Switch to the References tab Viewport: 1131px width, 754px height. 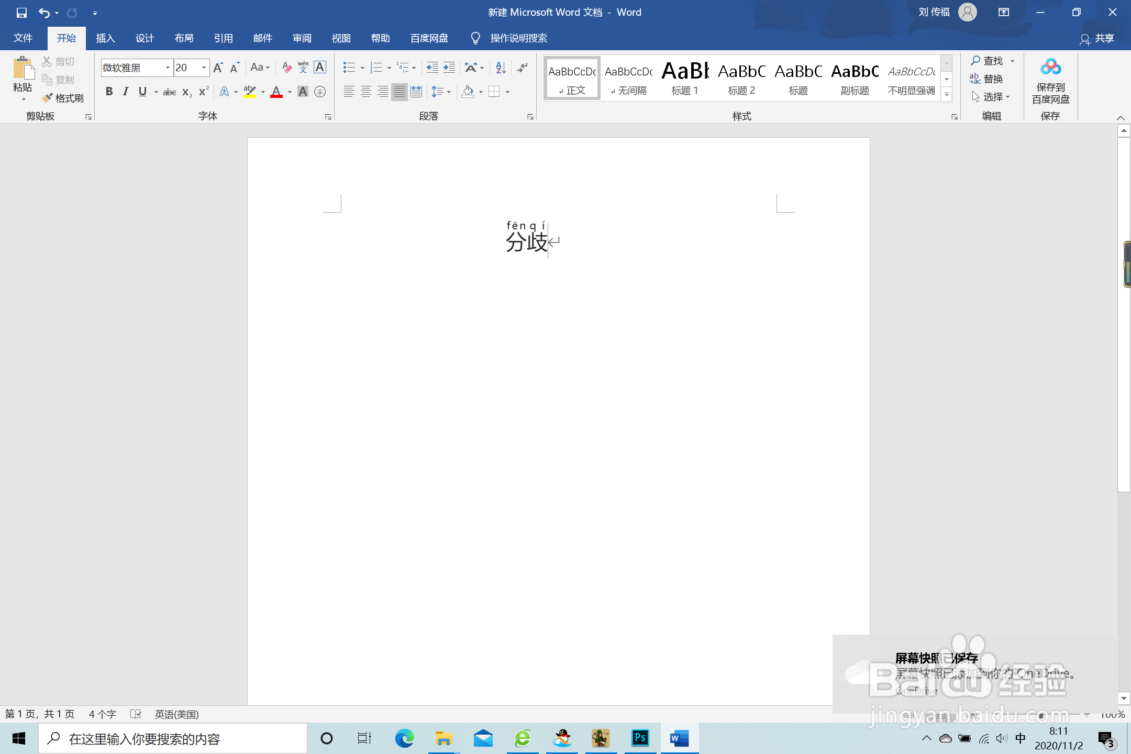(223, 38)
